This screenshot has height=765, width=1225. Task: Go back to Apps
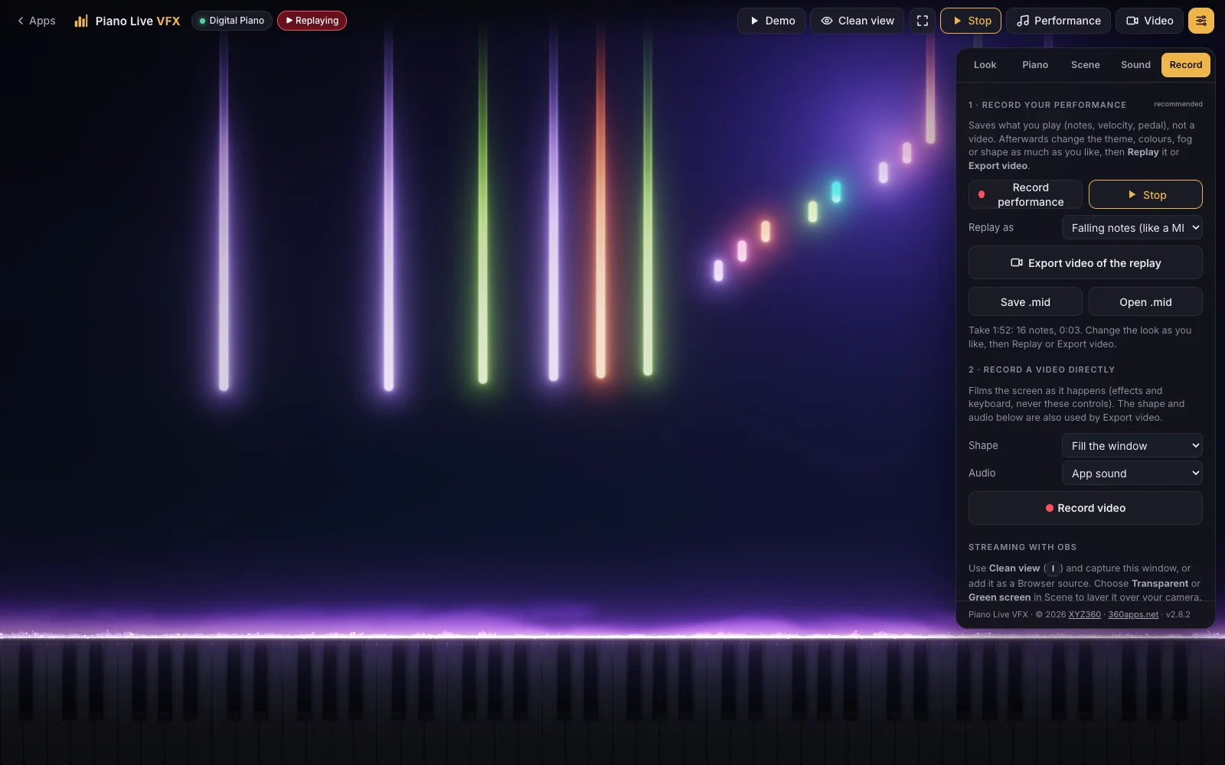click(x=36, y=21)
